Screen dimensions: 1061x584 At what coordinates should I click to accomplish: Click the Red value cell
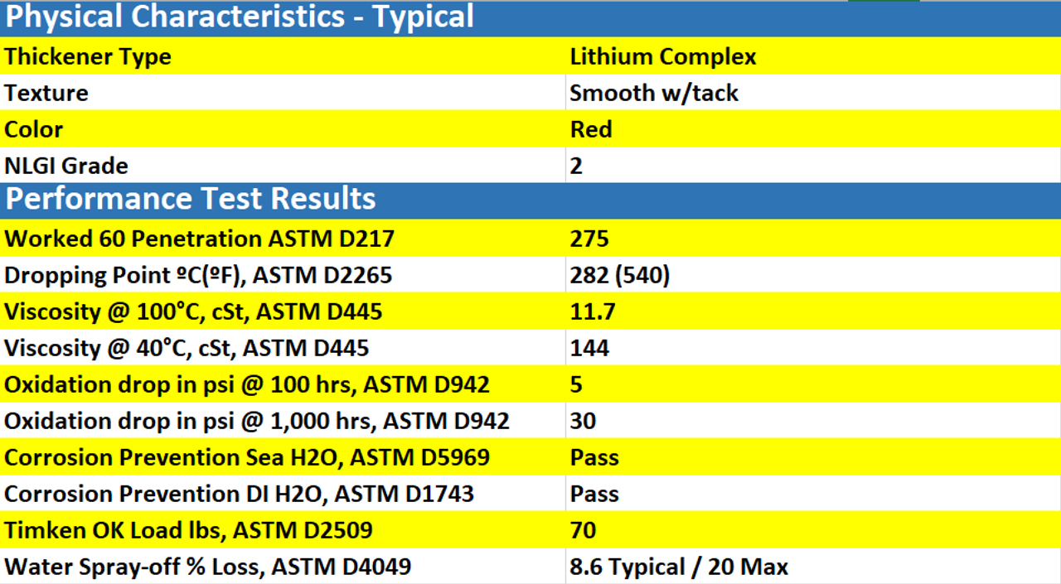590,129
